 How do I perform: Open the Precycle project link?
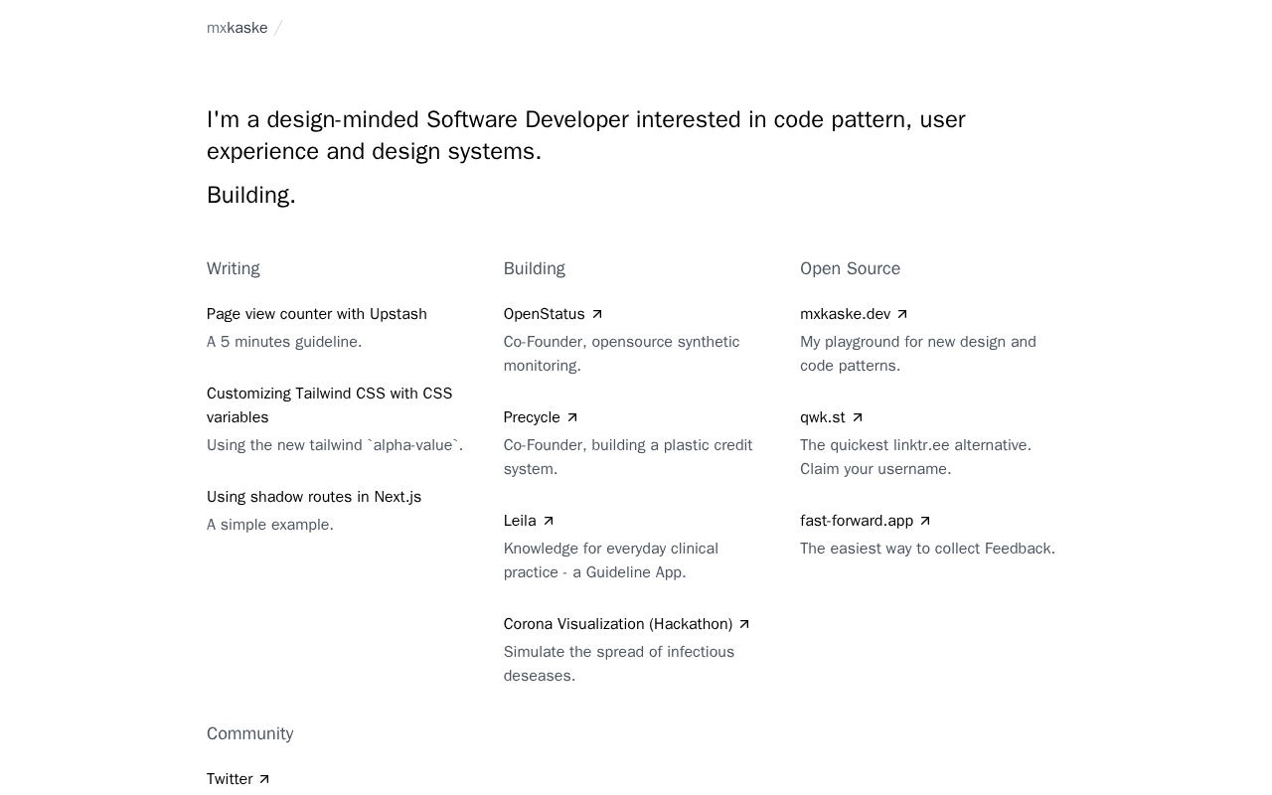tap(532, 417)
